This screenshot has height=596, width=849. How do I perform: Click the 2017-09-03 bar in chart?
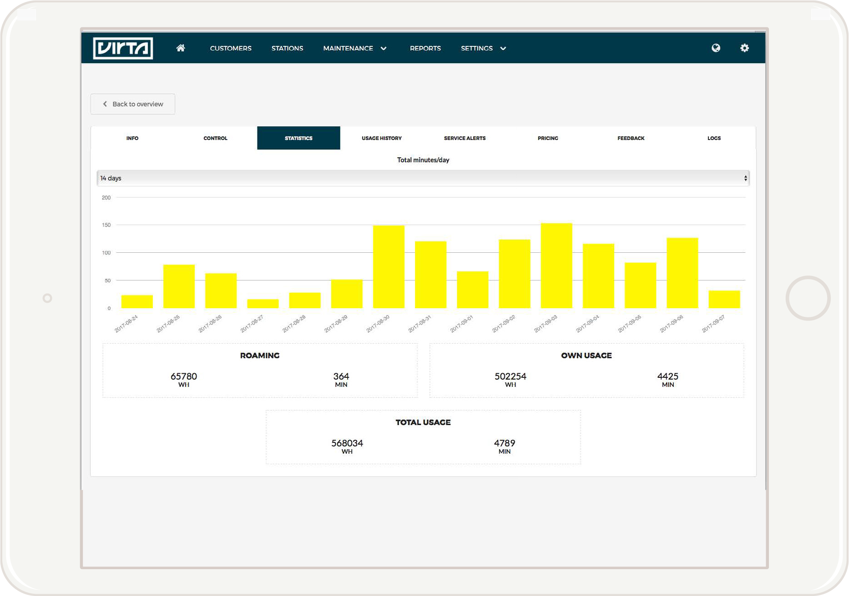[x=556, y=266]
